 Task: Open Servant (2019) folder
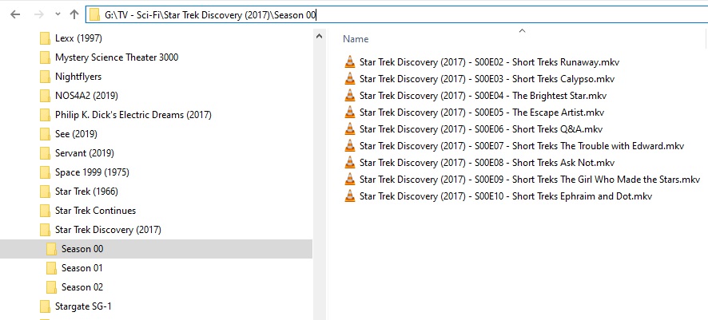[x=85, y=153]
